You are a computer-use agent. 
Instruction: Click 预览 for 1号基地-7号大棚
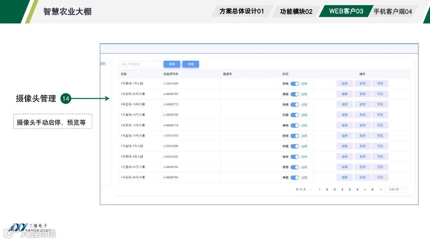(380, 146)
